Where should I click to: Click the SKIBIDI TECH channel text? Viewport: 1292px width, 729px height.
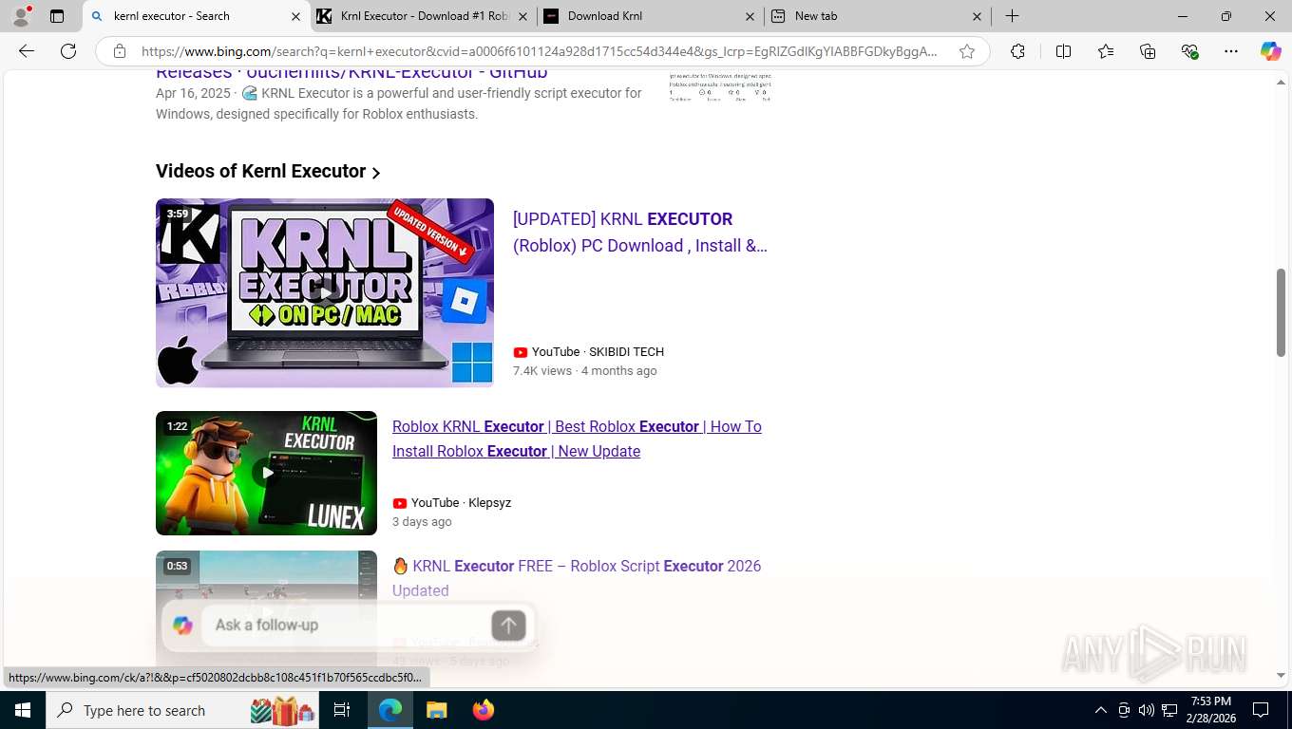pos(626,351)
